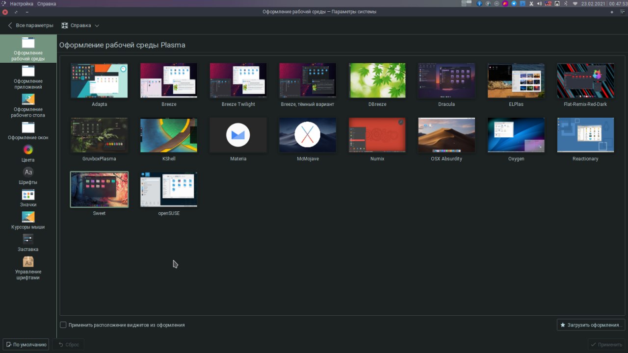This screenshot has height=353, width=628.
Task: Click the Загрузить оформления button
Action: tap(591, 325)
